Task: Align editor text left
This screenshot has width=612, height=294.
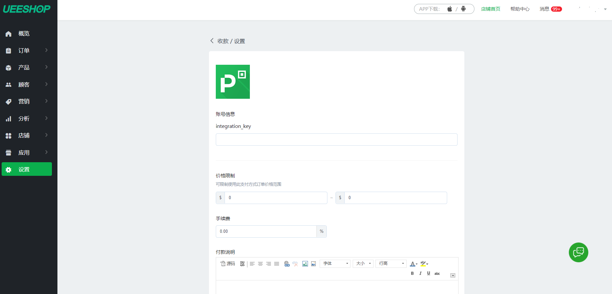Action: pyautogui.click(x=252, y=264)
